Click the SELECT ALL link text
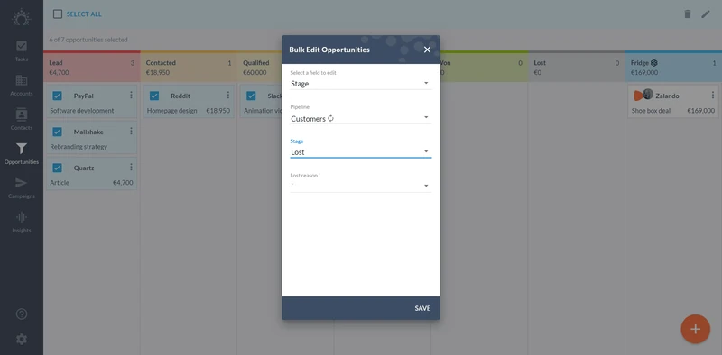722x355 pixels. click(84, 14)
